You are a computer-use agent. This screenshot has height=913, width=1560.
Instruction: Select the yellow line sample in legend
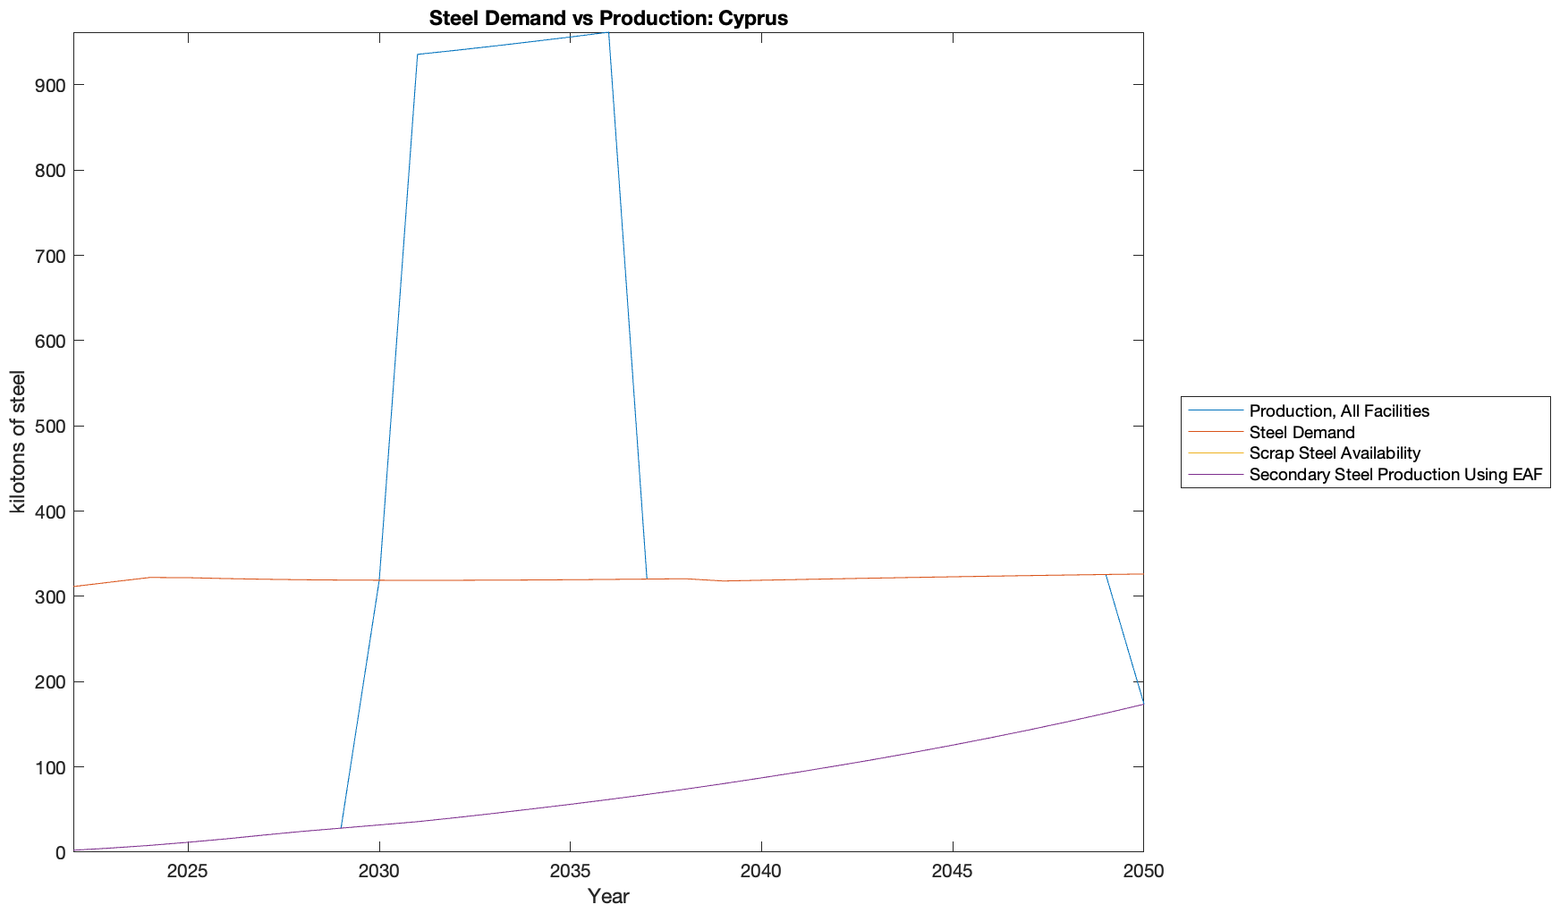click(x=1216, y=453)
